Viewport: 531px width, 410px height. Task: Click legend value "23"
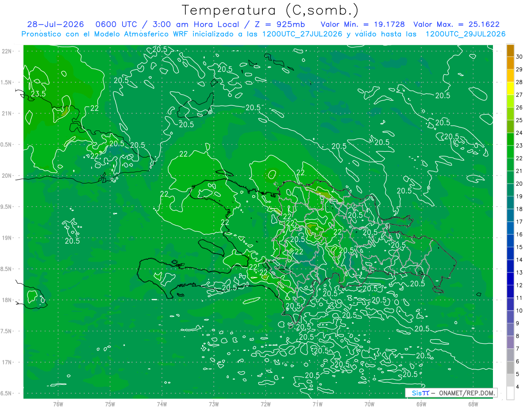[519, 146]
